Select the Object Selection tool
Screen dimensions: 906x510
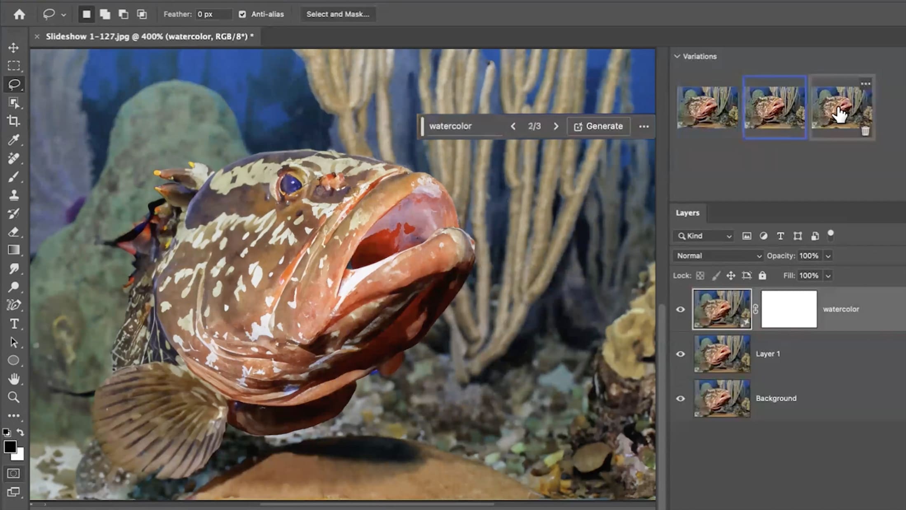tap(14, 103)
